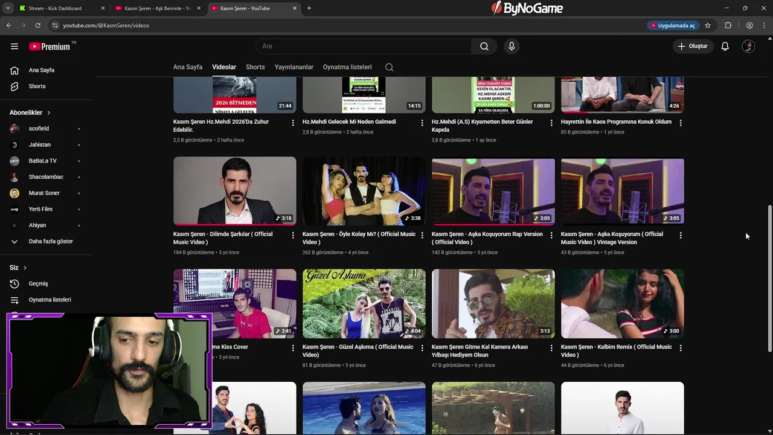773x435 pixels.
Task: Open the YouTube hamburger guide menu
Action: [x=14, y=47]
